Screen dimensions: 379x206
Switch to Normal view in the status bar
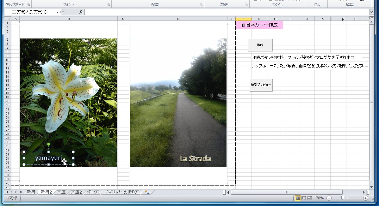pos(298,198)
